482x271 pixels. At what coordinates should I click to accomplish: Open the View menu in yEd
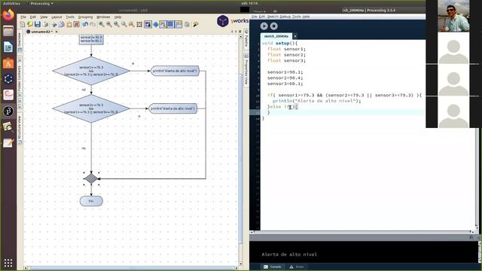click(44, 17)
